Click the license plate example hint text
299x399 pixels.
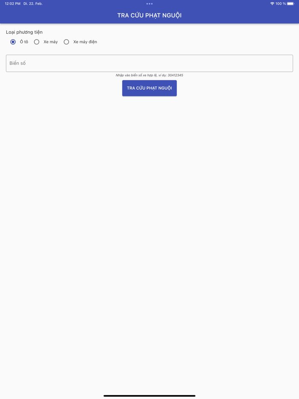pos(149,75)
